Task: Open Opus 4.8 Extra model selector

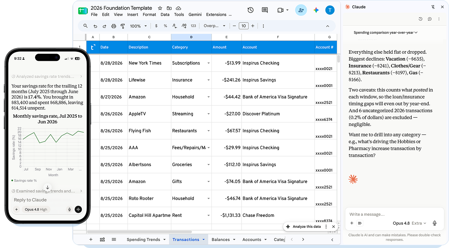Action: coord(409,223)
